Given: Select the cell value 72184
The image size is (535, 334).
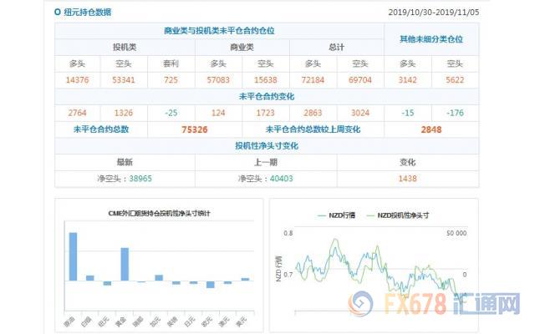Looking at the screenshot, I should [313, 80].
